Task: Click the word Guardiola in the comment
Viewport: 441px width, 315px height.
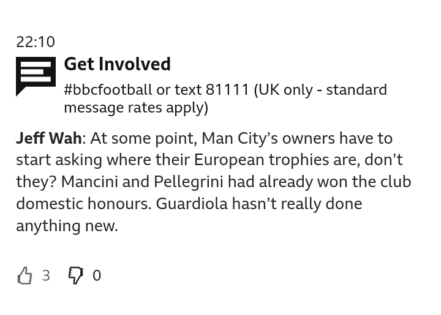Action: tap(192, 204)
